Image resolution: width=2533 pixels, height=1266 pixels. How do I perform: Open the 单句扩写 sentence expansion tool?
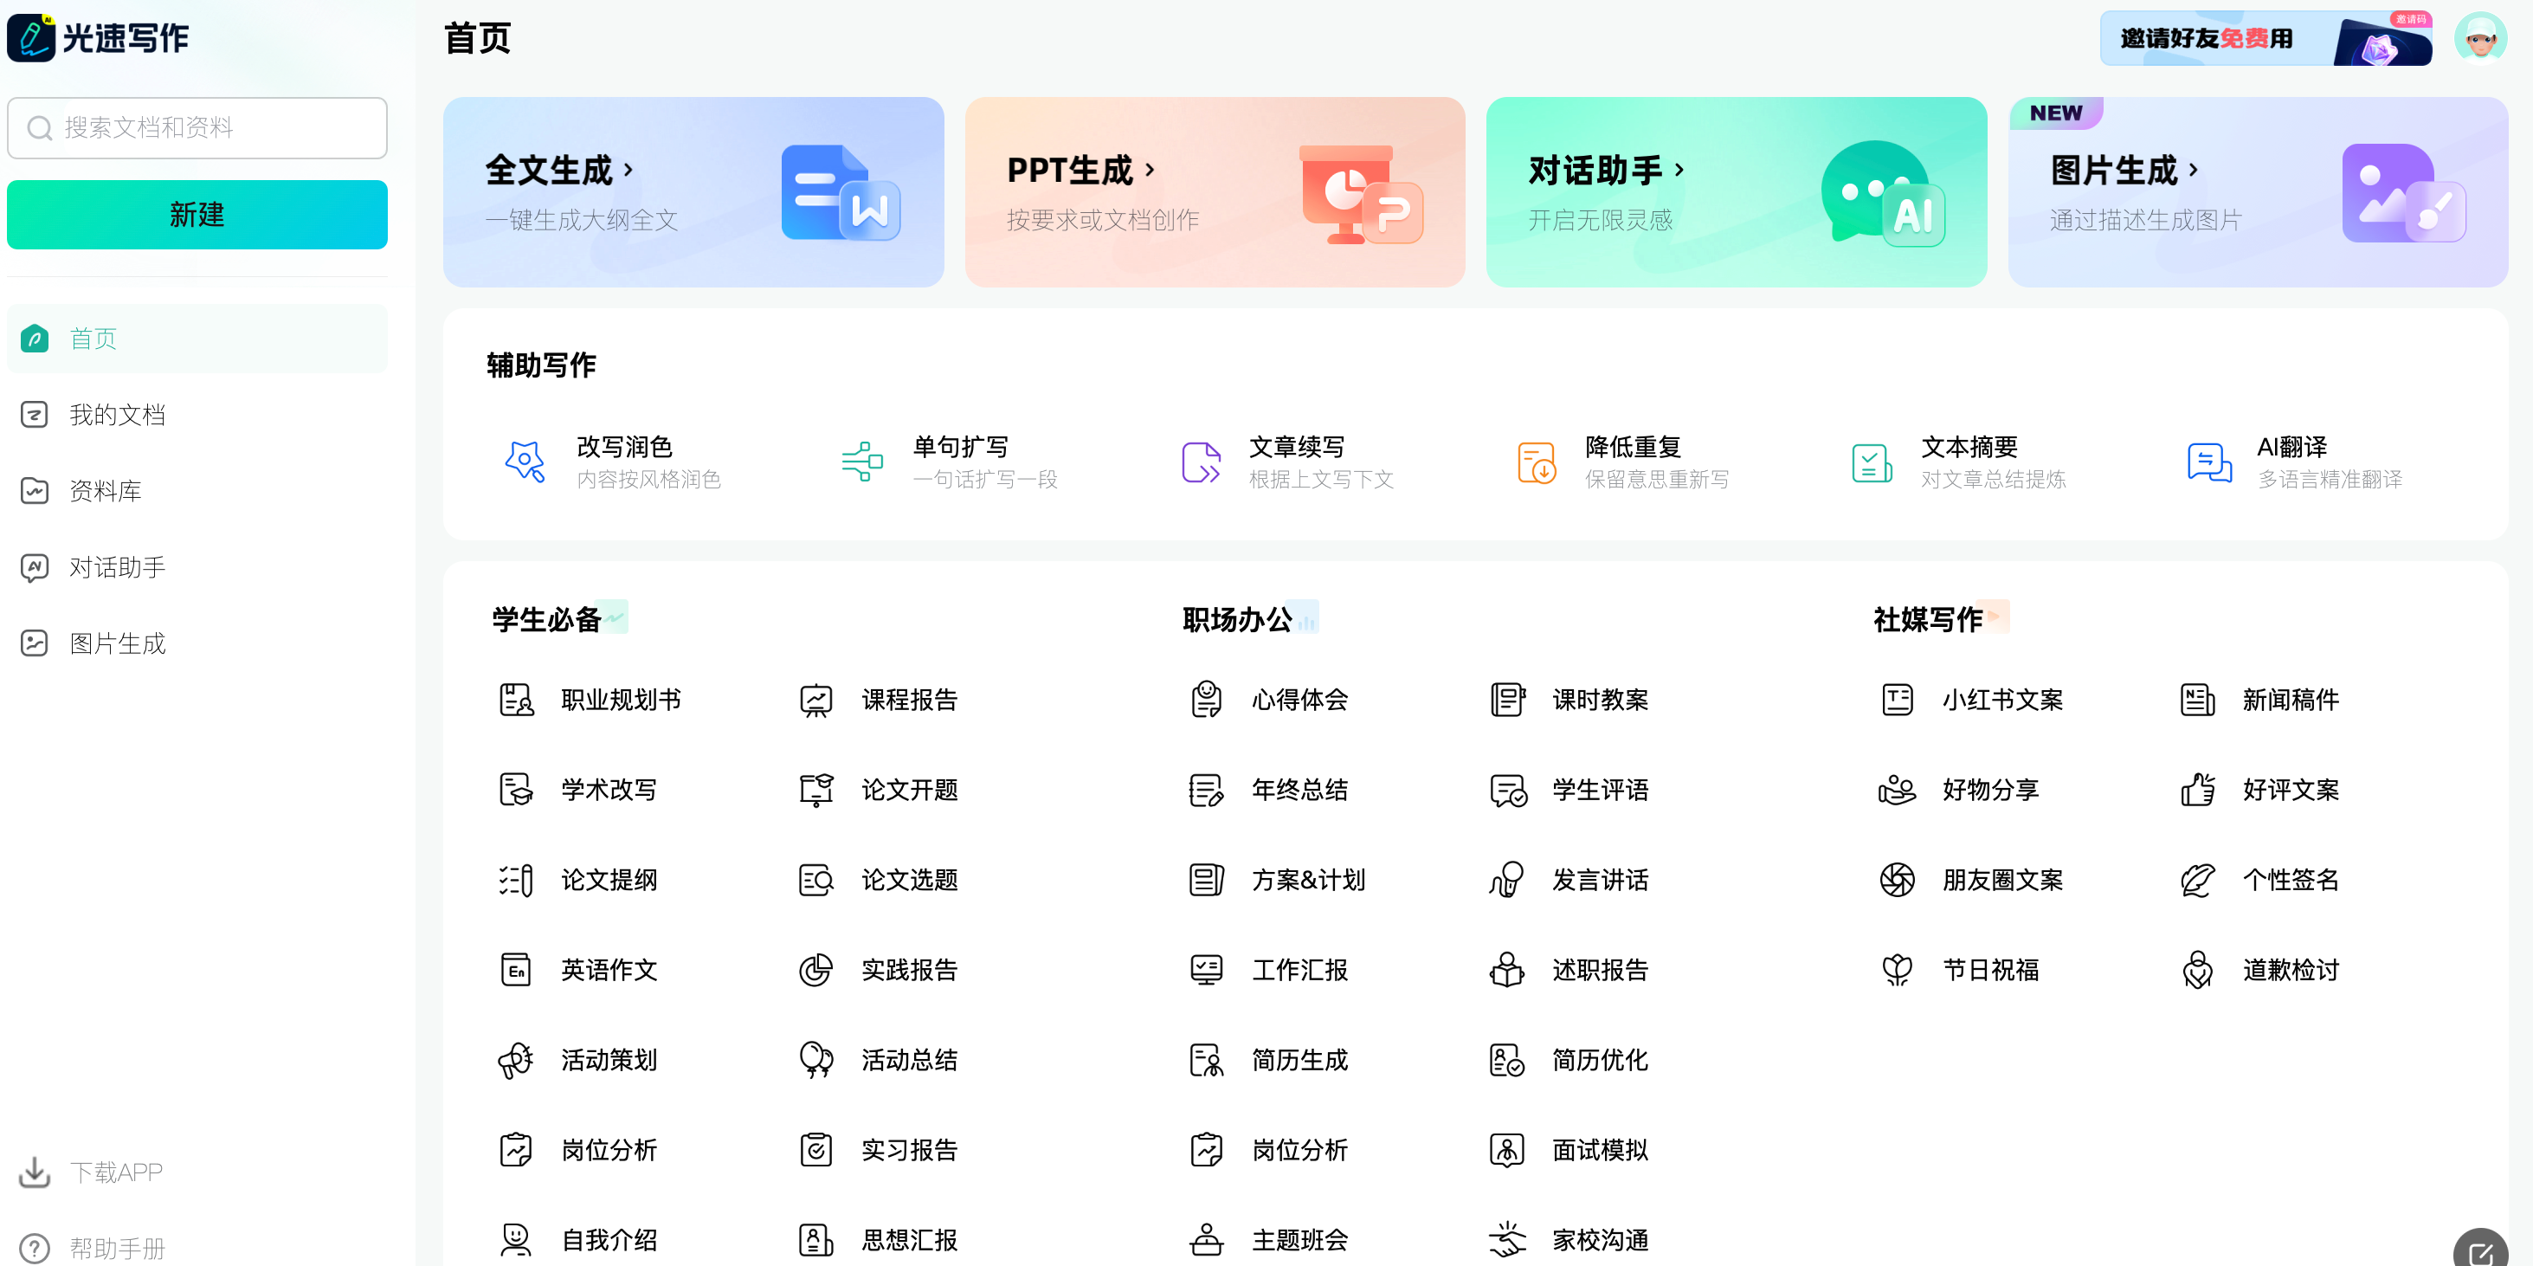[958, 461]
